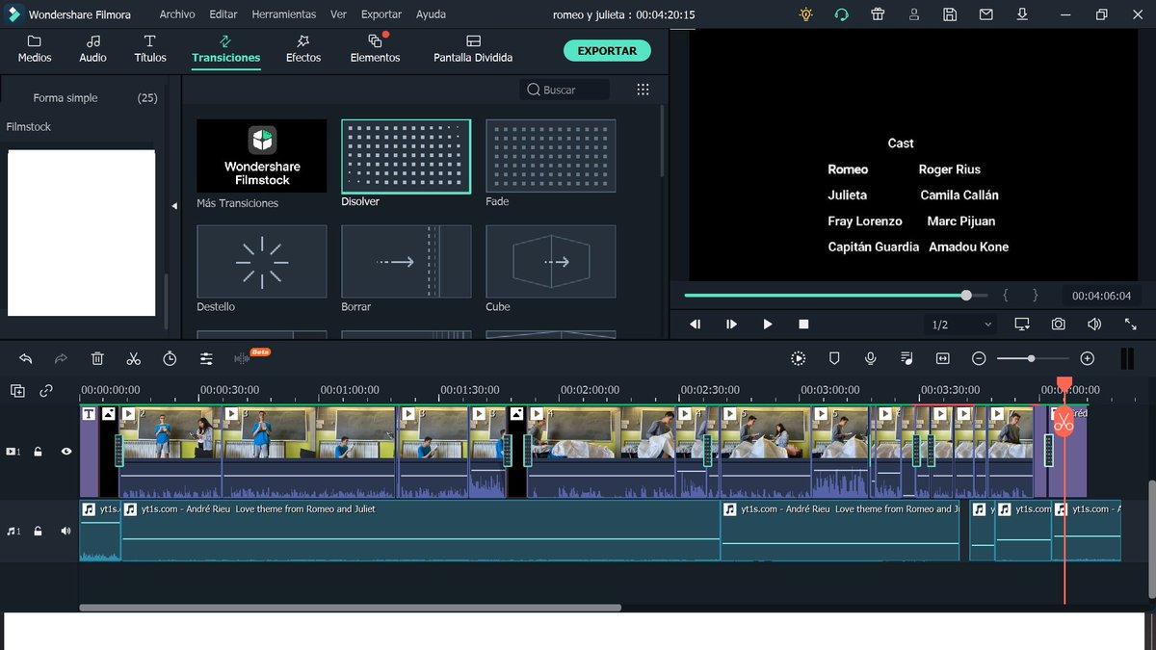1156x650 pixels.
Task: Open the Ver menu
Action: click(338, 14)
